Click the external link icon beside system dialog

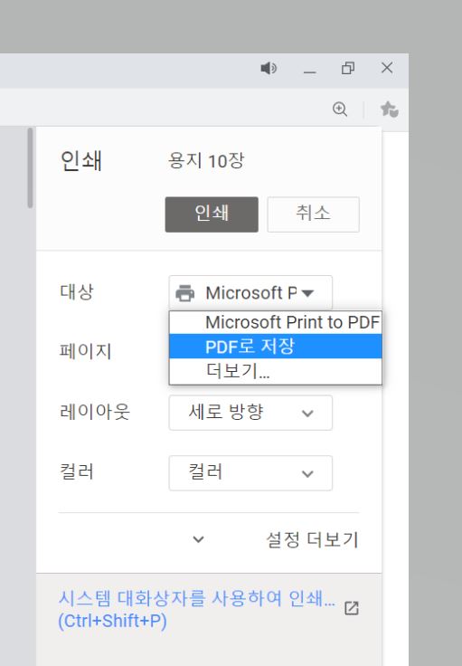click(352, 608)
